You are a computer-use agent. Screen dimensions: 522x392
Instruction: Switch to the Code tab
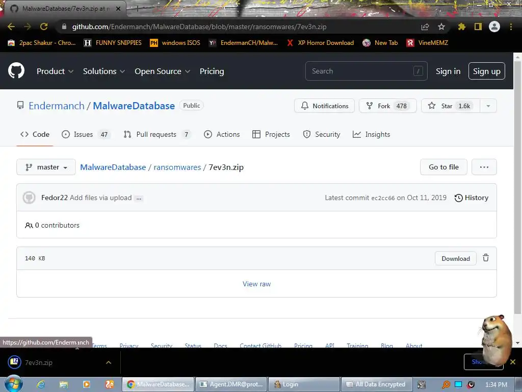point(35,134)
